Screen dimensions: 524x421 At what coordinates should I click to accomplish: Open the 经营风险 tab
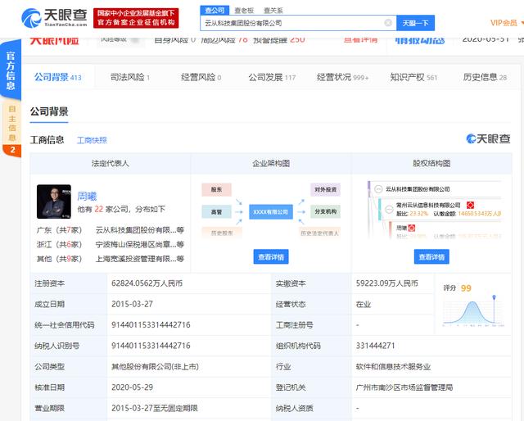[201, 77]
